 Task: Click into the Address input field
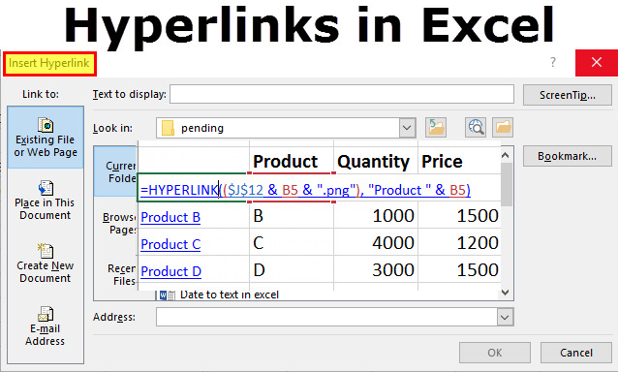(x=326, y=317)
